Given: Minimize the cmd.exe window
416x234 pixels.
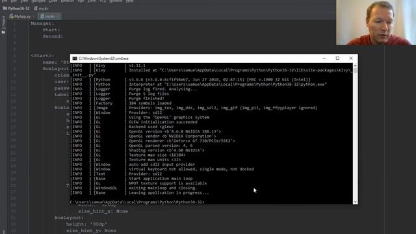Looking at the screenshot, I should tap(324, 58).
